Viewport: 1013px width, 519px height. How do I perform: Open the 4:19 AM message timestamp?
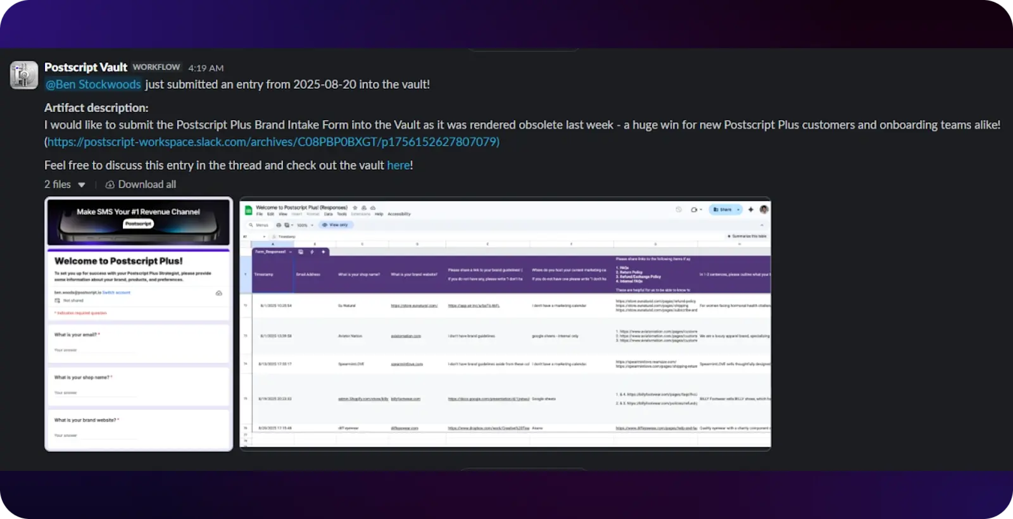pos(206,68)
